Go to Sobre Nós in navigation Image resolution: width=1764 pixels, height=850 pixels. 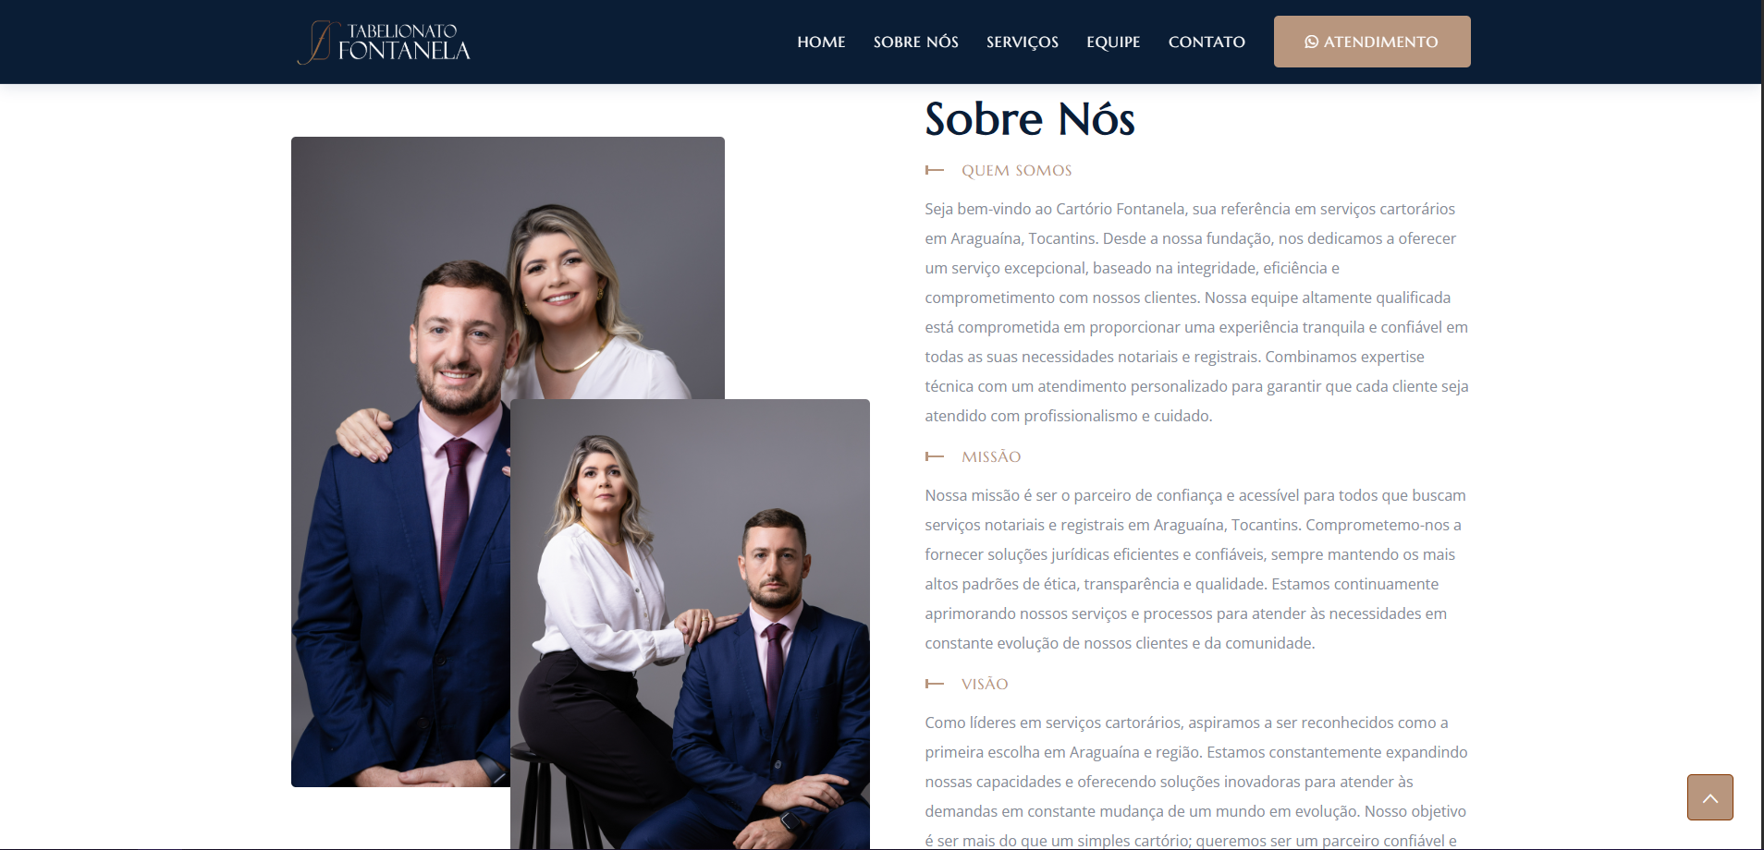point(915,42)
